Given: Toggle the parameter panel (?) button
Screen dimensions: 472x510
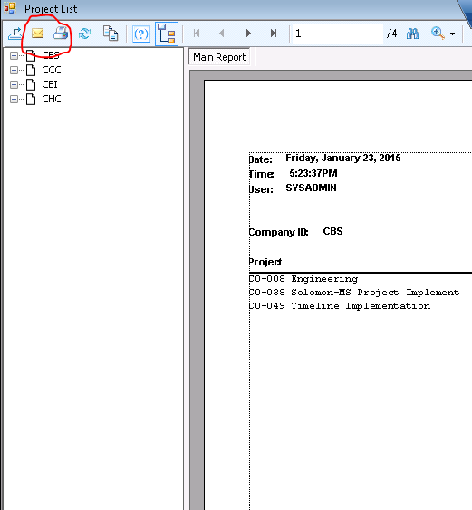Looking at the screenshot, I should (x=141, y=34).
